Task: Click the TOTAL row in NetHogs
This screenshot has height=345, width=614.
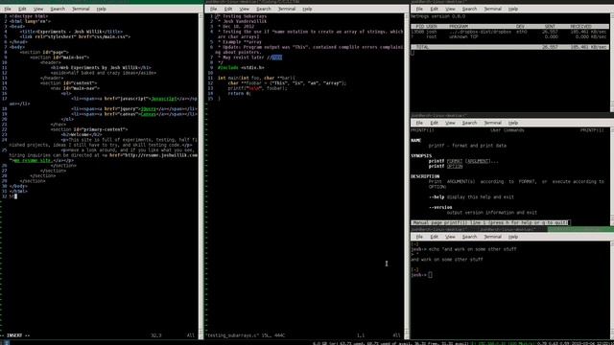Action: coord(509,47)
